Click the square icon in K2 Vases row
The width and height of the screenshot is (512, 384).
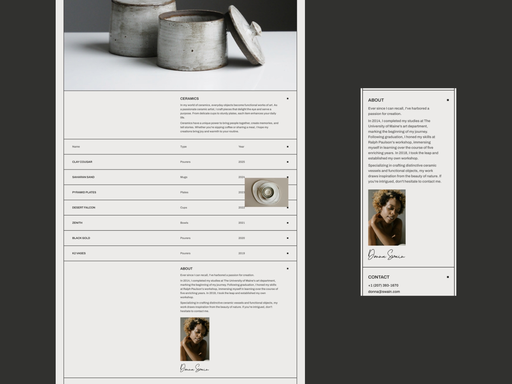tap(287, 253)
